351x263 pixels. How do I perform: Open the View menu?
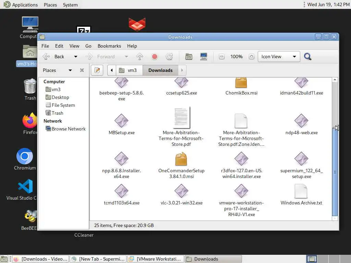point(74,46)
